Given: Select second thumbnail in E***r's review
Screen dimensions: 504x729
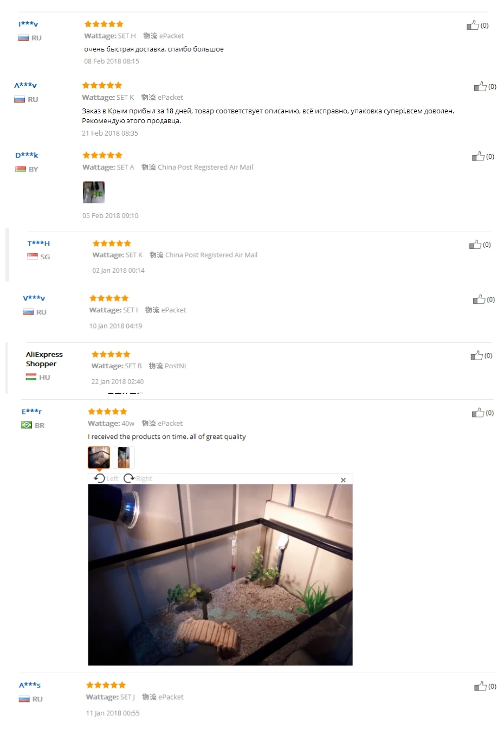Looking at the screenshot, I should tap(124, 457).
